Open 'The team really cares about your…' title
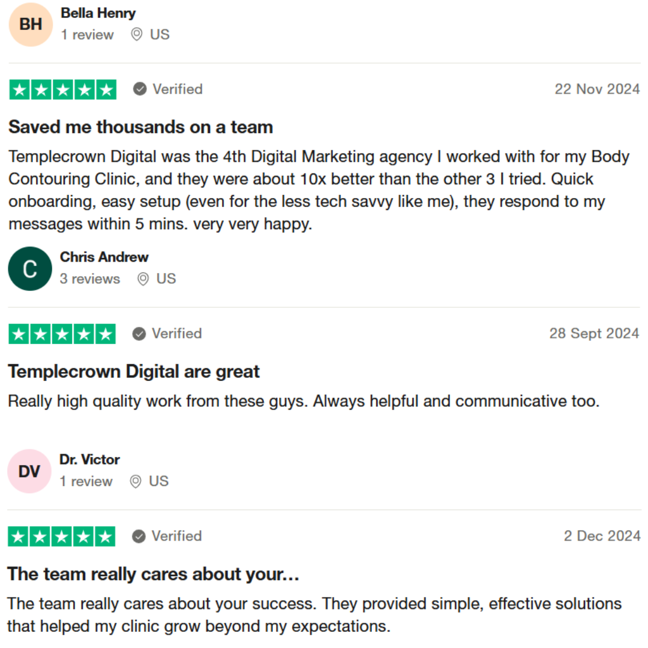 point(153,574)
